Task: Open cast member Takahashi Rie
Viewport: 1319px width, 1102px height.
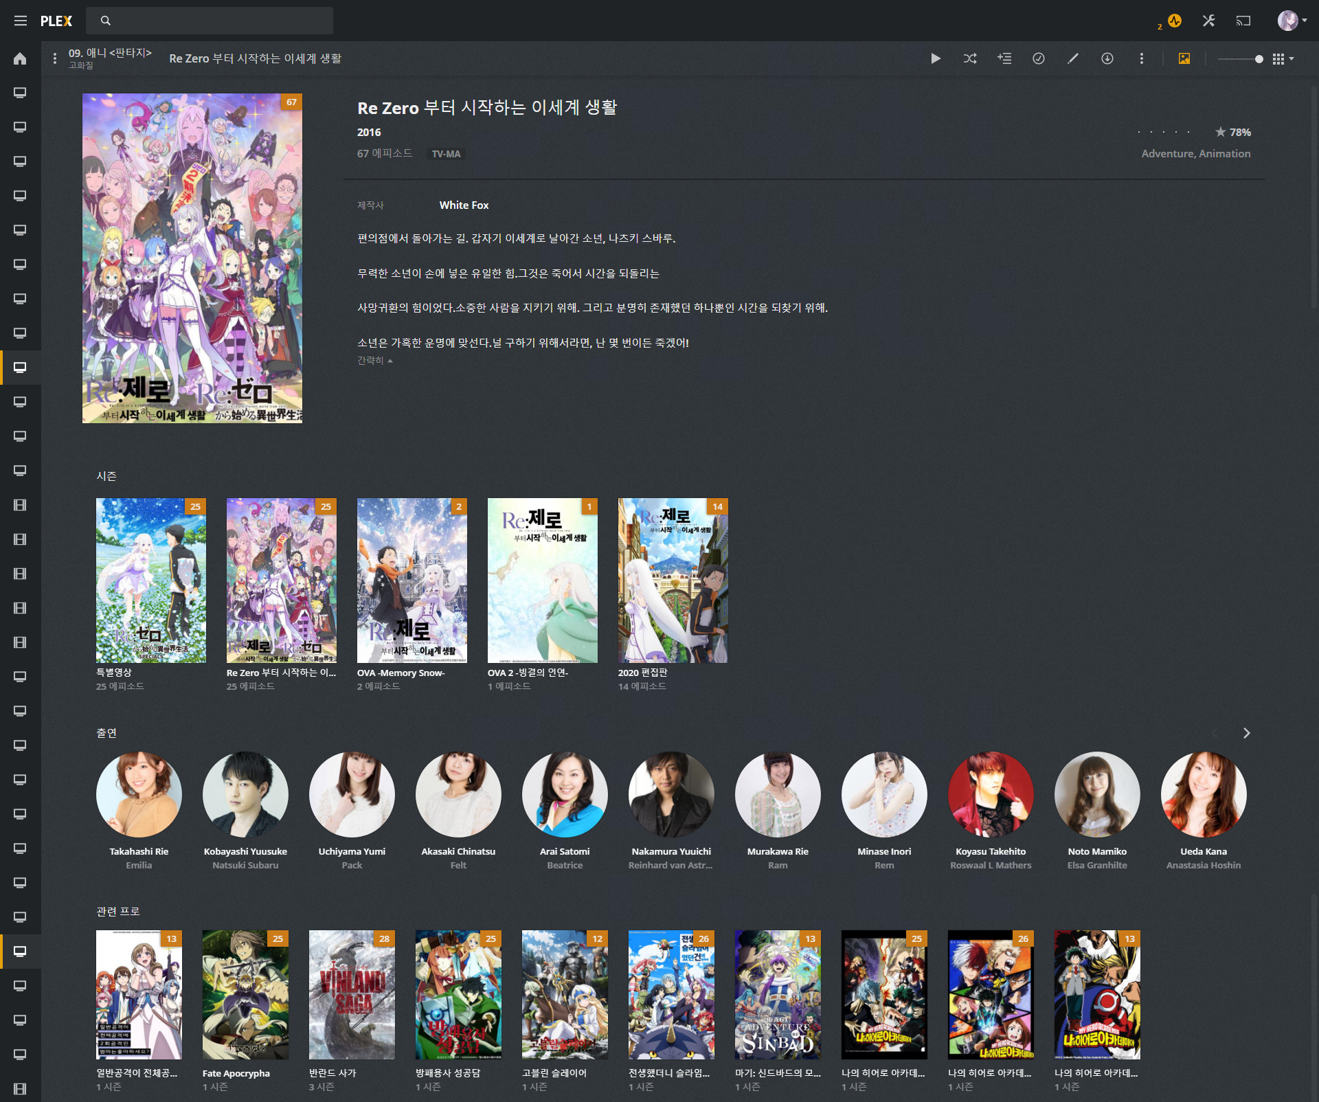Action: coord(139,794)
